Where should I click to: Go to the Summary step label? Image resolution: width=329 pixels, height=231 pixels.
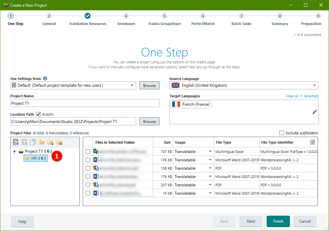pyautogui.click(x=280, y=24)
